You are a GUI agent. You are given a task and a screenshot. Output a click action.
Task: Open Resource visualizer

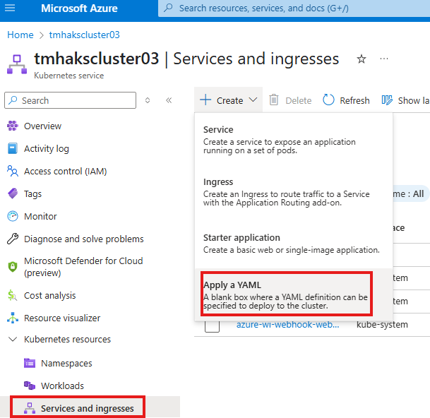point(62,318)
